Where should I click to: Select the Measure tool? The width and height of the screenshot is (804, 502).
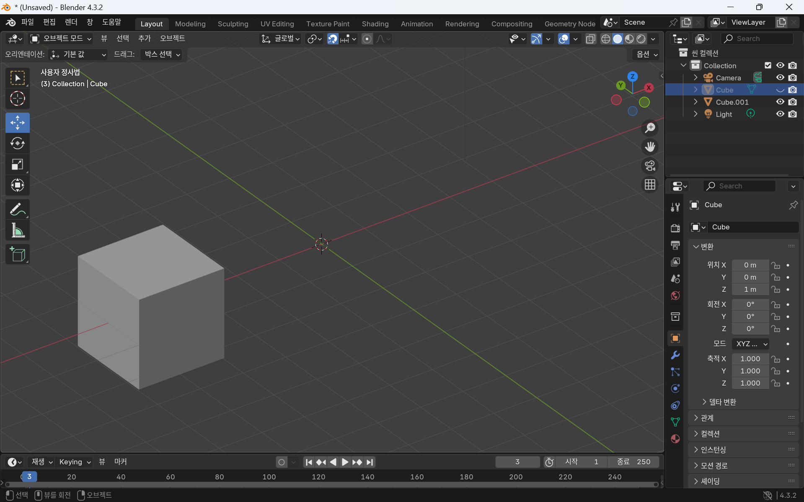coord(18,230)
